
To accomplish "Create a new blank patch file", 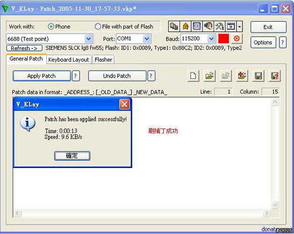I will pos(193,76).
